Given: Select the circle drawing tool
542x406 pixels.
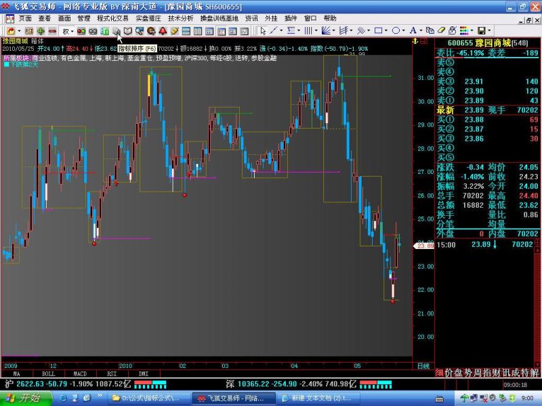Looking at the screenshot, I should tap(396, 31).
